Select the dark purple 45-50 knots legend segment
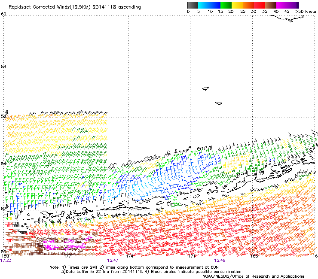The width and height of the screenshot is (318, 279). point(294,5)
